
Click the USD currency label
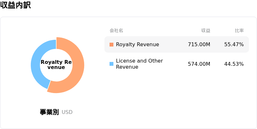pos(67,112)
